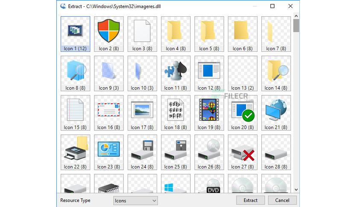Viewport: 357px width, 207px height.
Task: Select Icon 24 floppy drive
Action: (x=142, y=152)
